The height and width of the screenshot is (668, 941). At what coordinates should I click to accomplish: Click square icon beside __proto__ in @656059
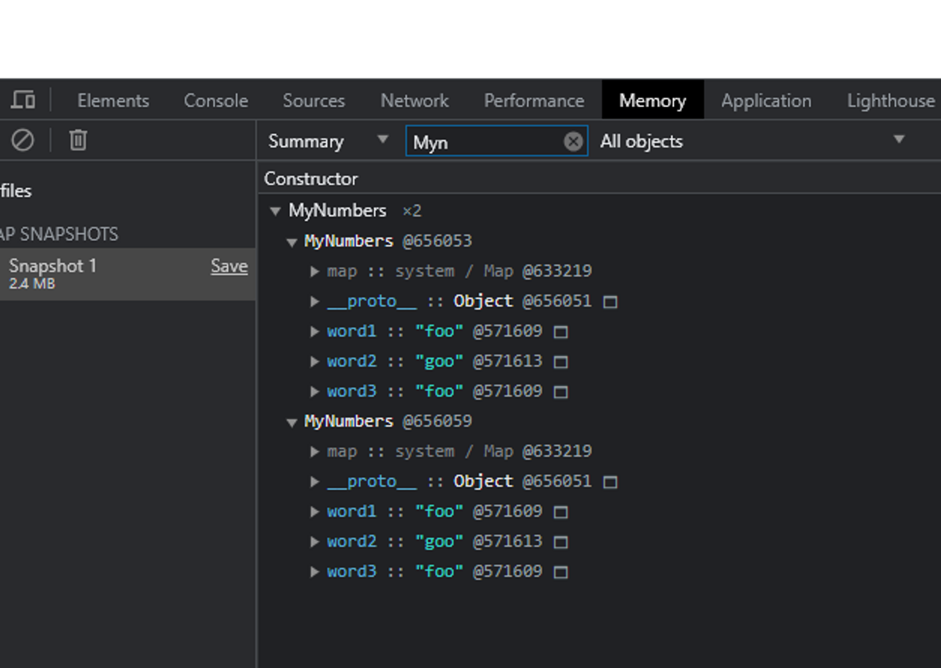pyautogui.click(x=610, y=482)
